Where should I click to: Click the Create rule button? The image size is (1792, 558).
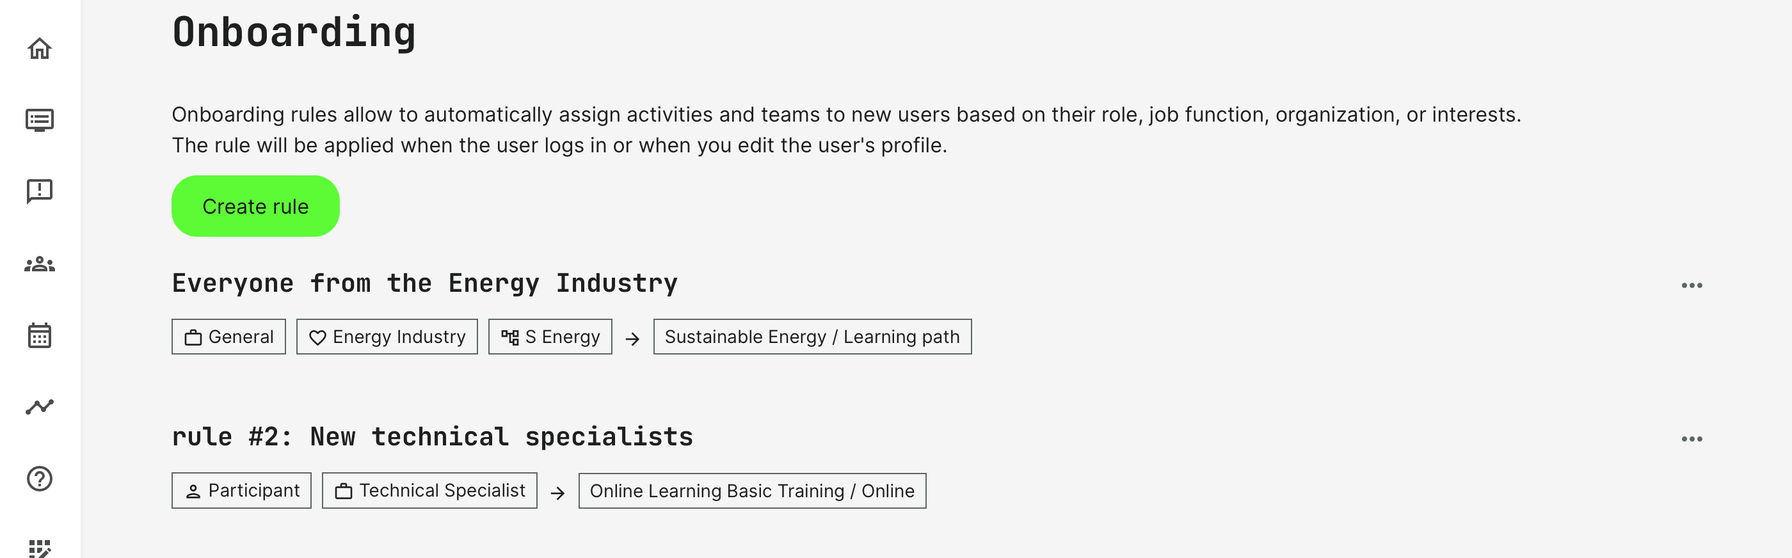[255, 206]
